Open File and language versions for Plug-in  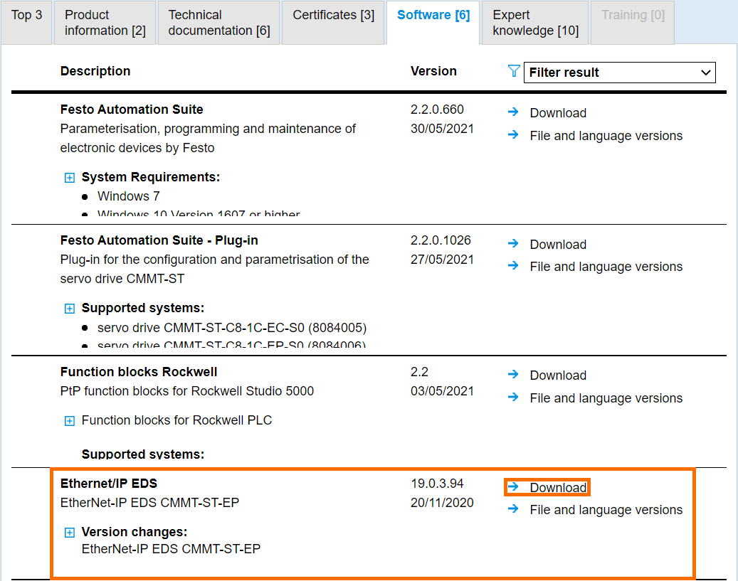(606, 267)
